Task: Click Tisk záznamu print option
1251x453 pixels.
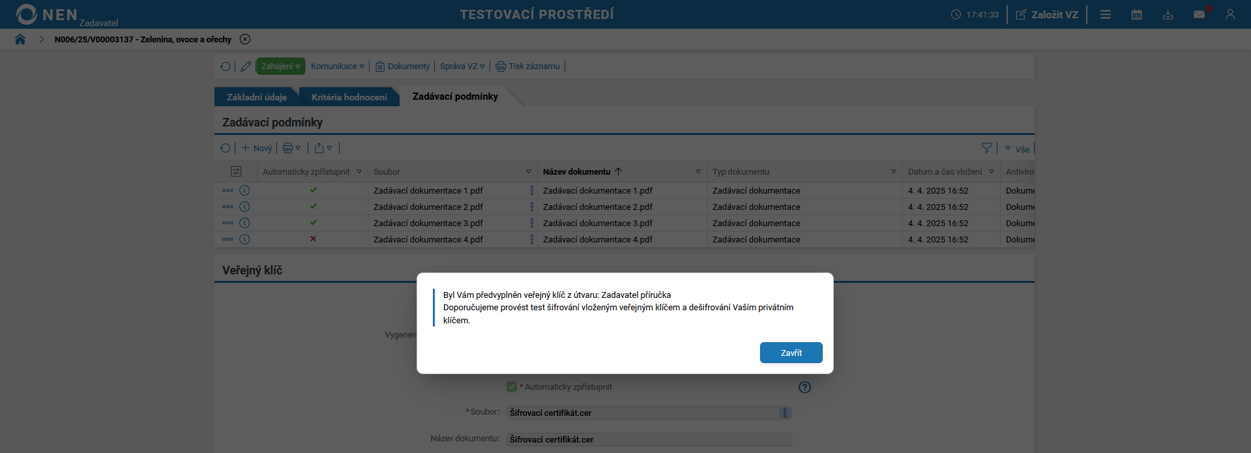Action: (x=528, y=66)
